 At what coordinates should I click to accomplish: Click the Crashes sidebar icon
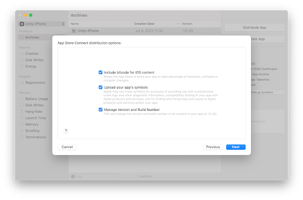[22, 53]
